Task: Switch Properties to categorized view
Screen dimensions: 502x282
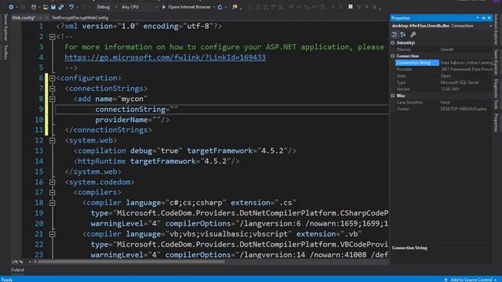Action: pyautogui.click(x=395, y=34)
